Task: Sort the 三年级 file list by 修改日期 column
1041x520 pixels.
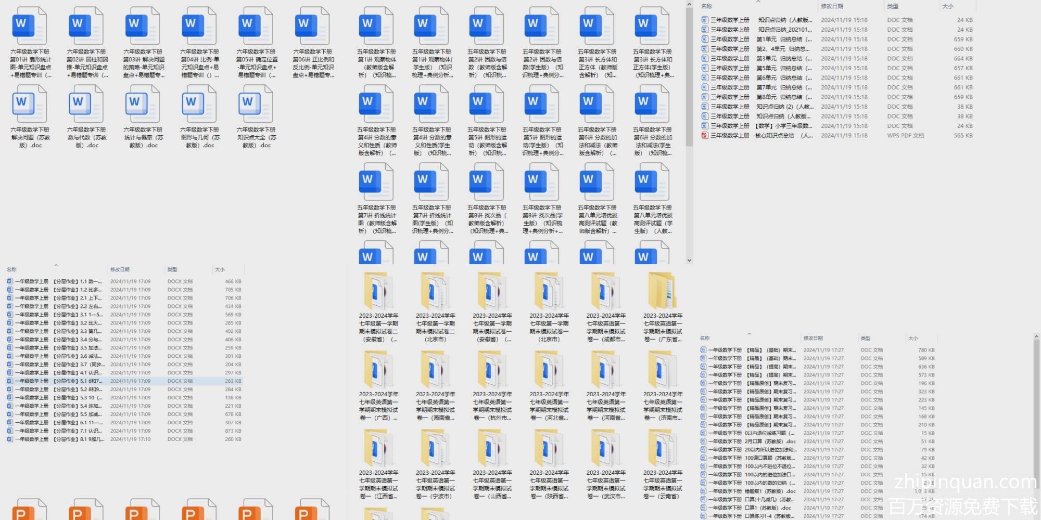Action: [x=832, y=6]
